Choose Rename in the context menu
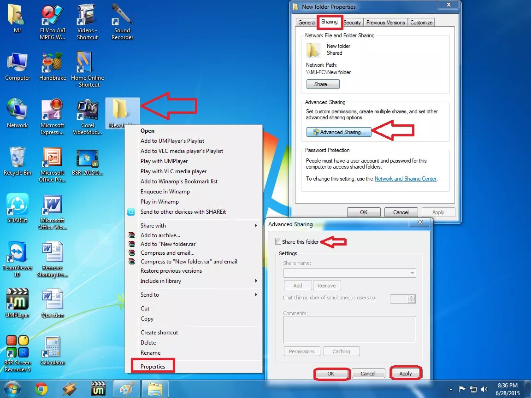The image size is (531, 398). coord(193,353)
